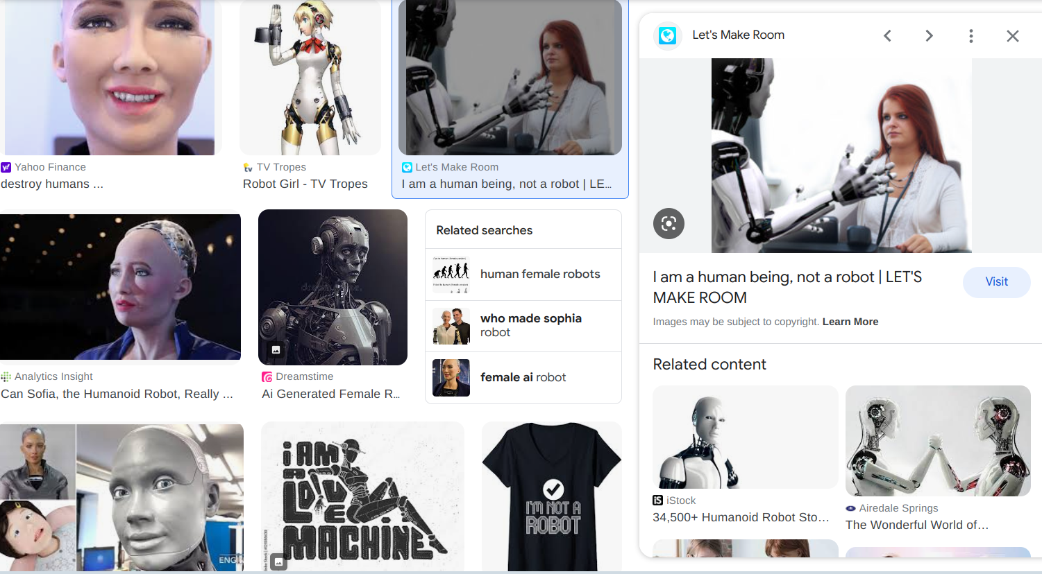Open Dreamstime dark female robot thumbnail
The height and width of the screenshot is (574, 1042).
(333, 287)
